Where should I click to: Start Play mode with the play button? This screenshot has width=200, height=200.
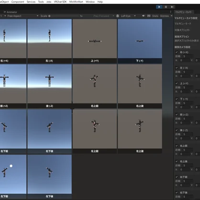pos(159,7)
